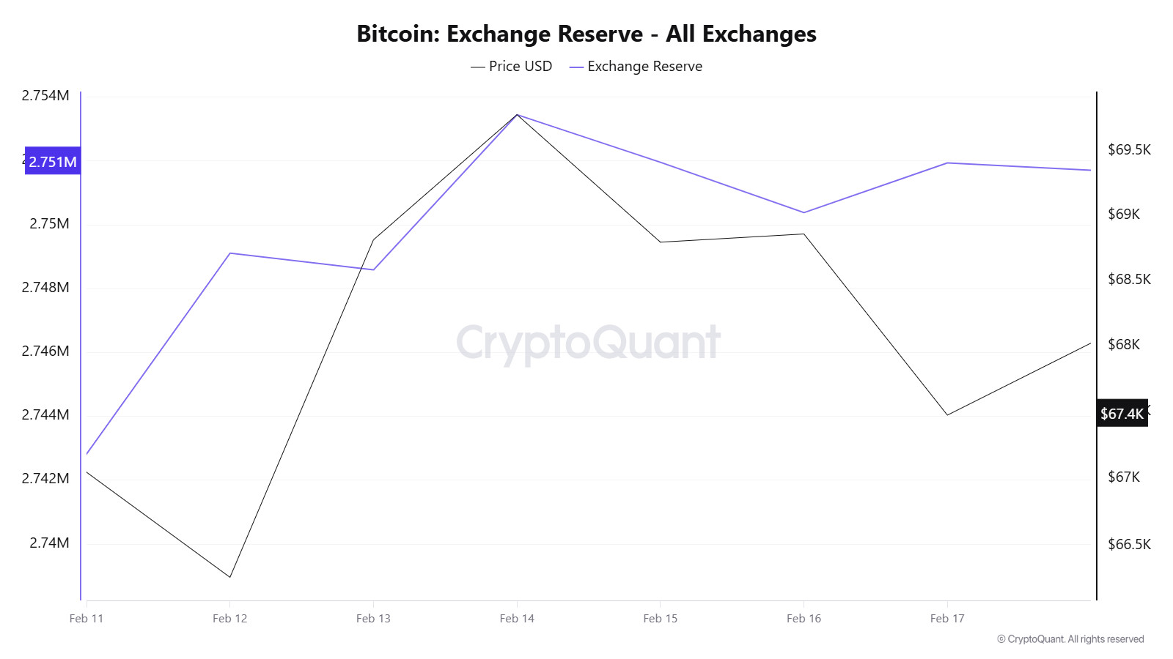Click the 2.754M left axis label
This screenshot has height=659, width=1173.
tap(45, 96)
